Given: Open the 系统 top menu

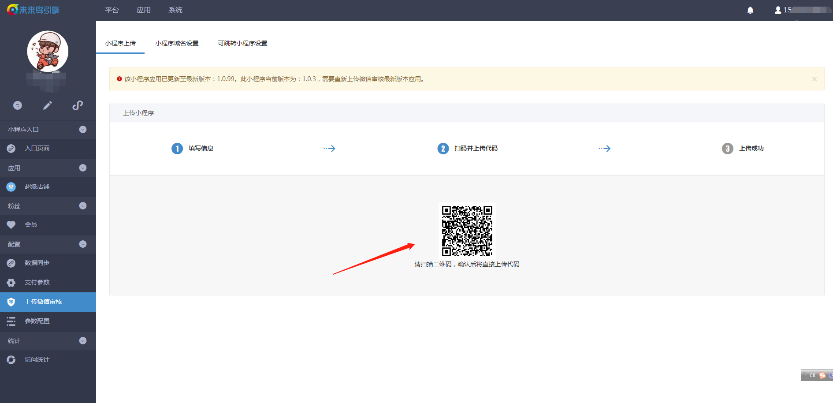Looking at the screenshot, I should pos(175,10).
